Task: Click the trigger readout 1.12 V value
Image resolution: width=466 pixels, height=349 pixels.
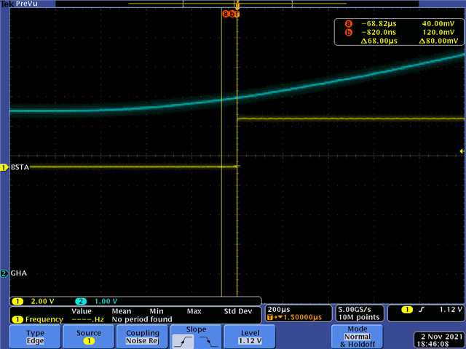Action: click(451, 310)
